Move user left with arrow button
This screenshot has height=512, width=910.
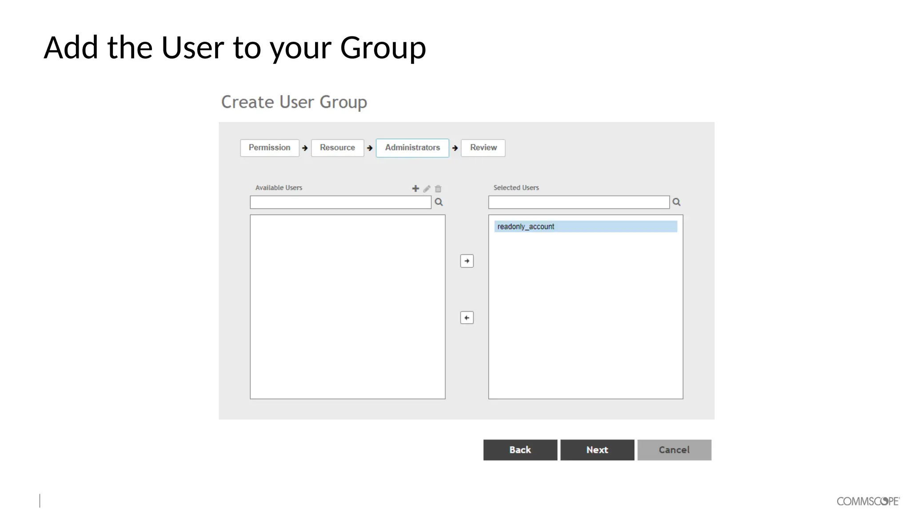click(x=467, y=318)
